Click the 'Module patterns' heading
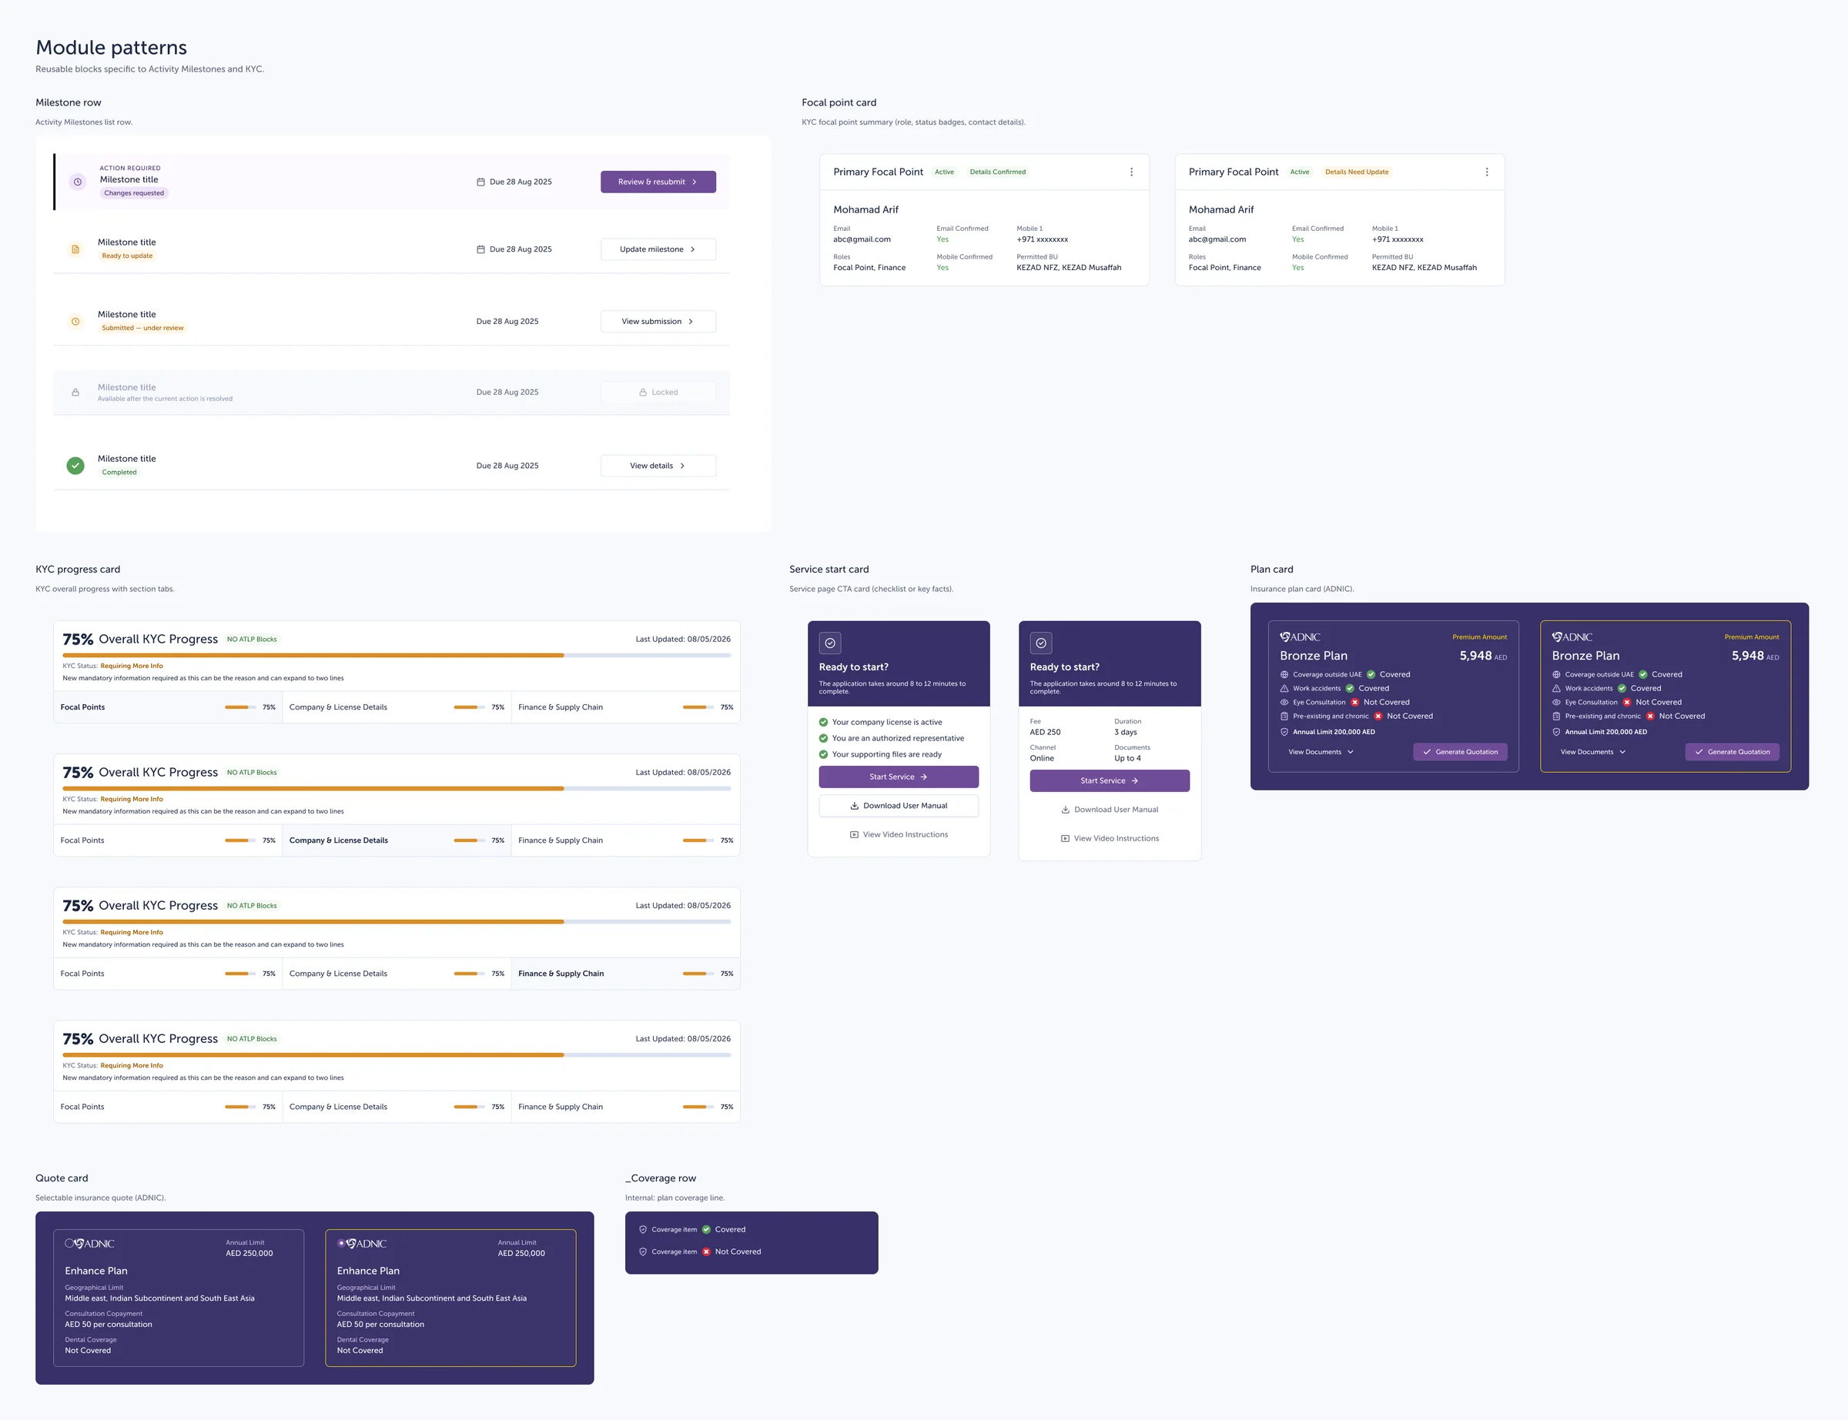 112,48
